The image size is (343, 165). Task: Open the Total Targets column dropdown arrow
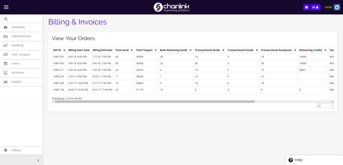pyautogui.click(x=155, y=50)
